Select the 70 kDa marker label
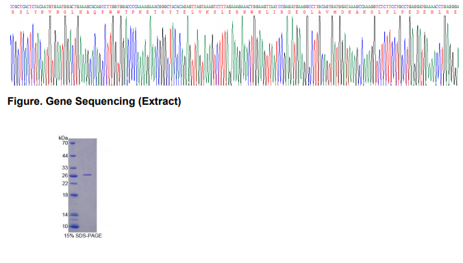Image resolution: width=463 pixels, height=263 pixels. pos(65,143)
